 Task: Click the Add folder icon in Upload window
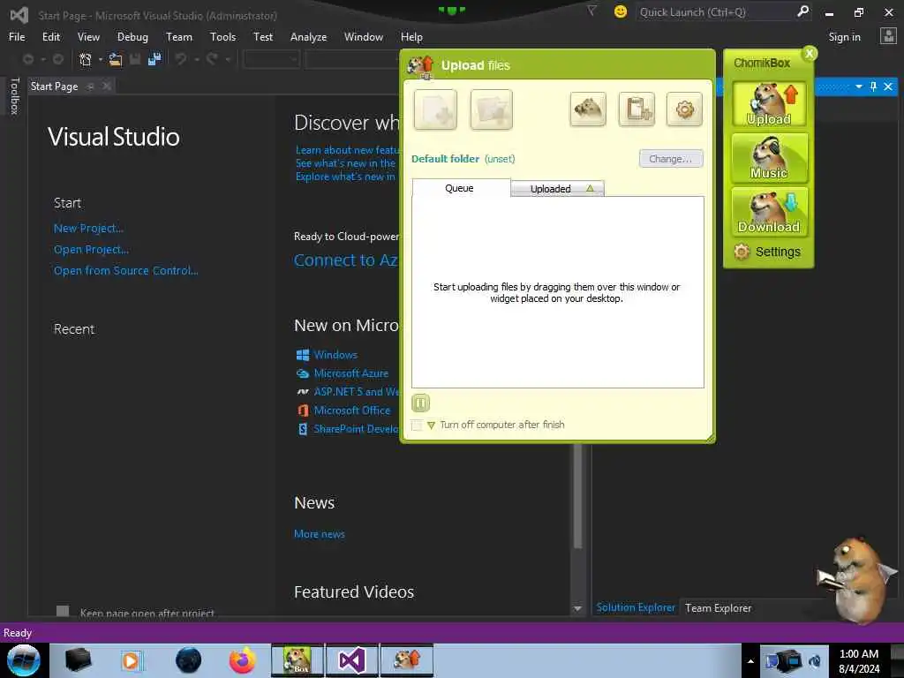tap(491, 109)
